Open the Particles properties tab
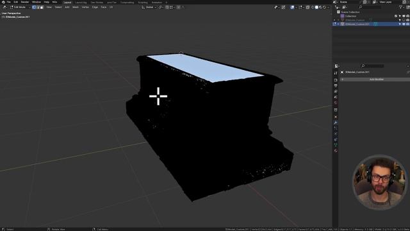This screenshot has width=410, height=231. (336, 128)
